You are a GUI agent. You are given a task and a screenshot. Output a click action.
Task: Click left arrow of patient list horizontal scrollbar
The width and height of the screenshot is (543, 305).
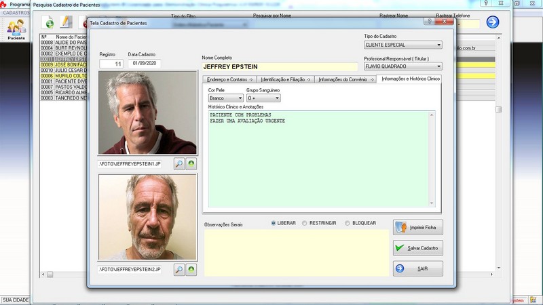click(43, 274)
